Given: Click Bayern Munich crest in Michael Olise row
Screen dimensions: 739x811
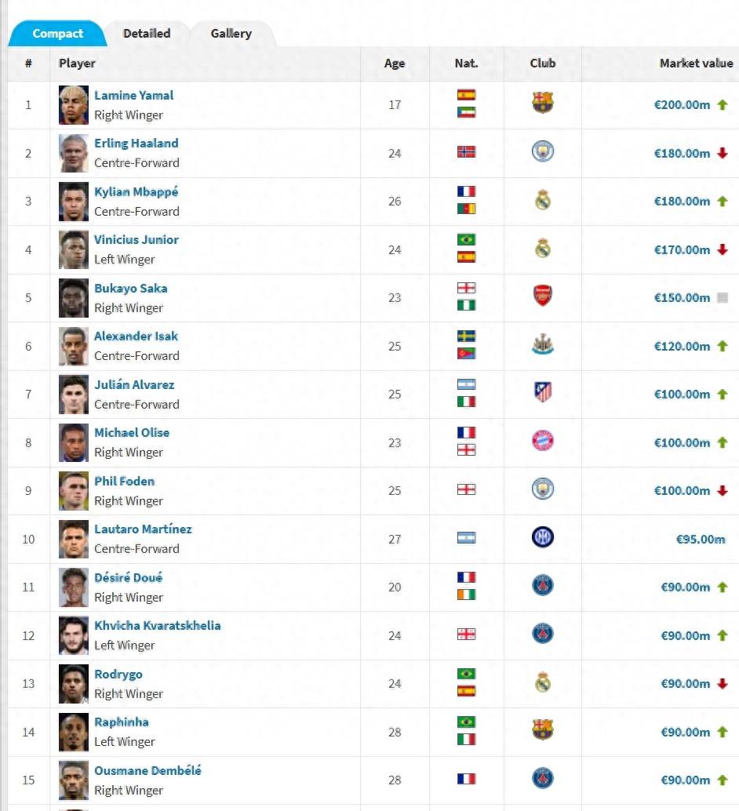Looking at the screenshot, I should tap(542, 442).
